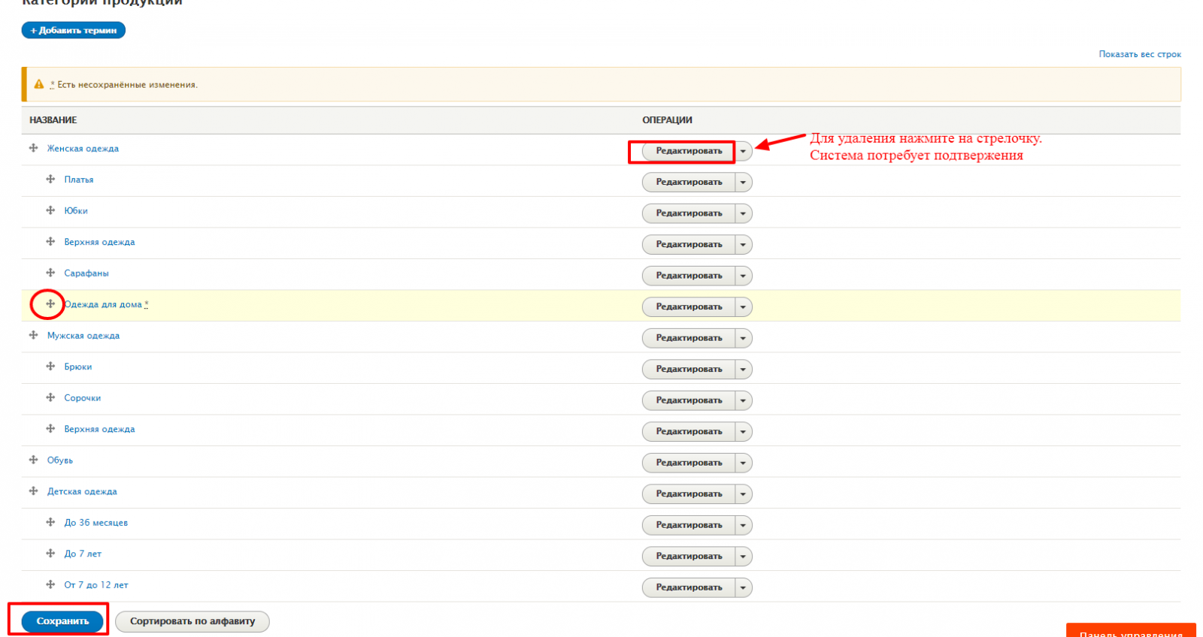1203x637 pixels.
Task: Click Сортировать по алфавиту button
Action: coord(192,621)
